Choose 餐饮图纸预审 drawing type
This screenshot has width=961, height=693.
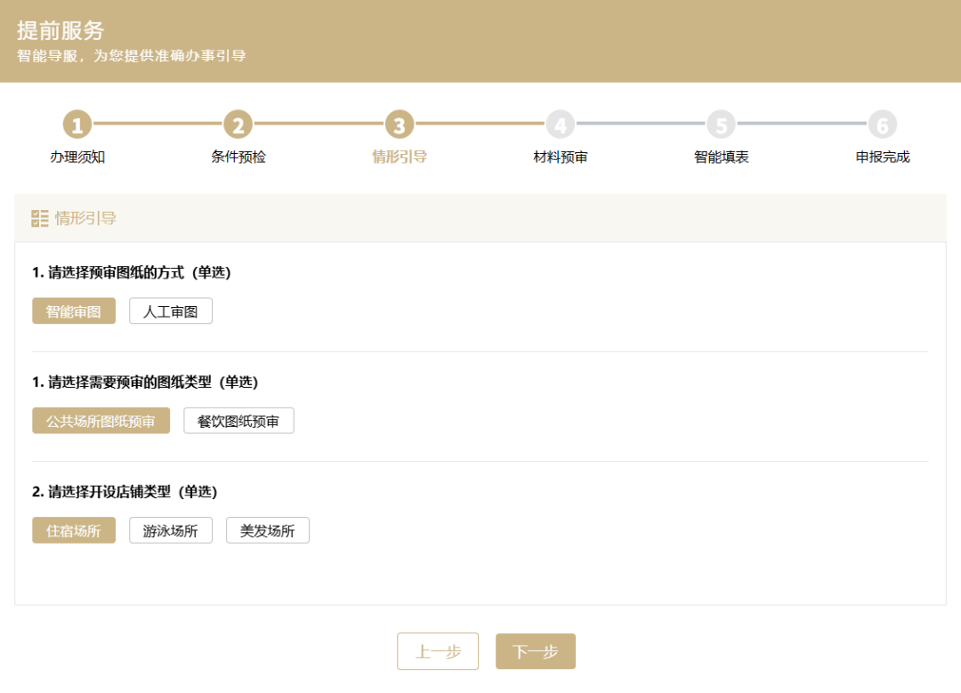point(238,421)
